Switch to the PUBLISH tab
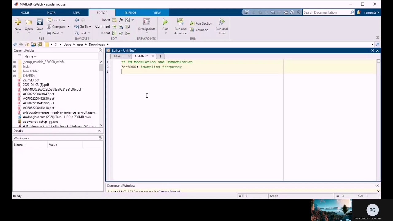 click(x=130, y=13)
